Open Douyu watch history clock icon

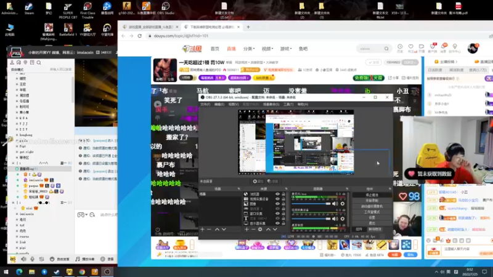(400, 47)
